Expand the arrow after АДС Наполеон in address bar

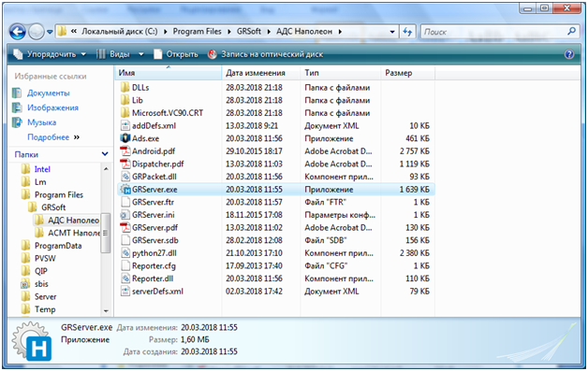[x=340, y=32]
